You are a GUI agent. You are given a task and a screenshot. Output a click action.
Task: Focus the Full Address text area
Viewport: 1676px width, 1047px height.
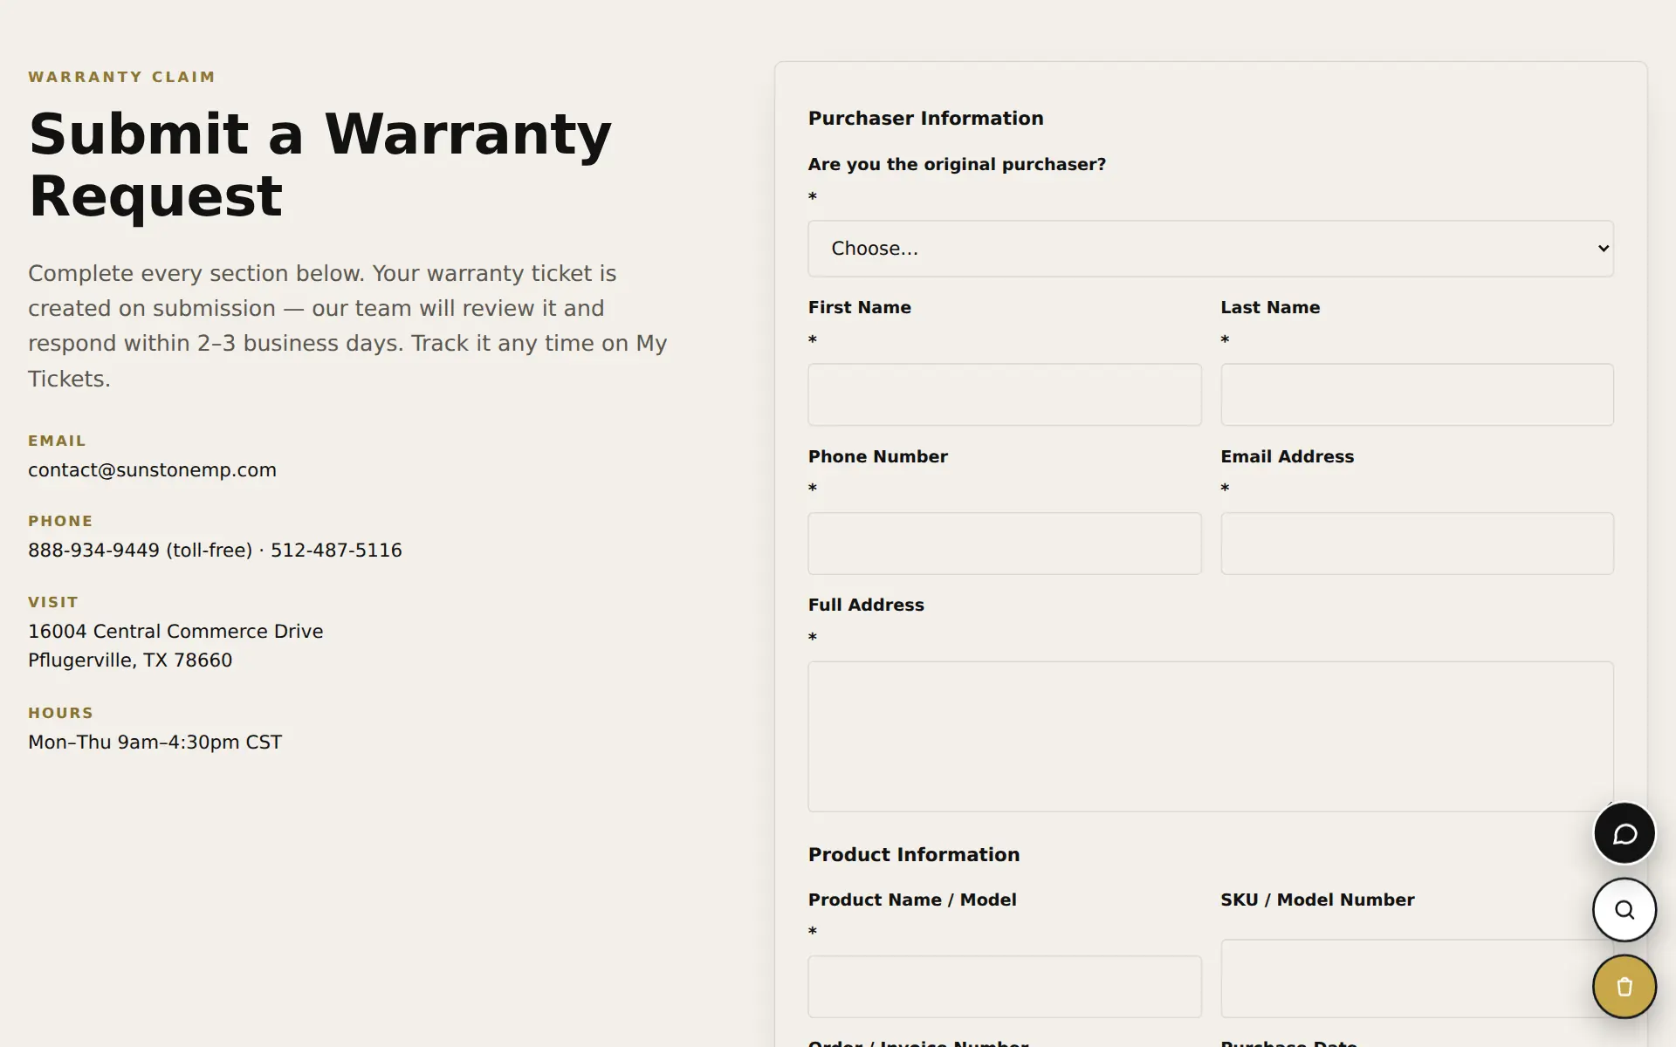(1210, 736)
